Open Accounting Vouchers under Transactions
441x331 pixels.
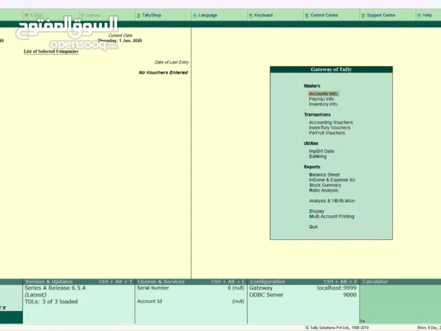(x=331, y=123)
